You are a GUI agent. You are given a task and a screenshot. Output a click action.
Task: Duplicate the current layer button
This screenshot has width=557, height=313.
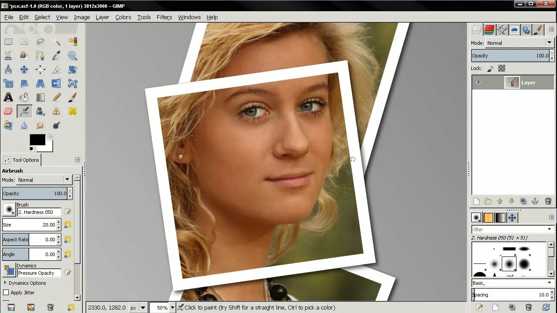tap(523, 201)
